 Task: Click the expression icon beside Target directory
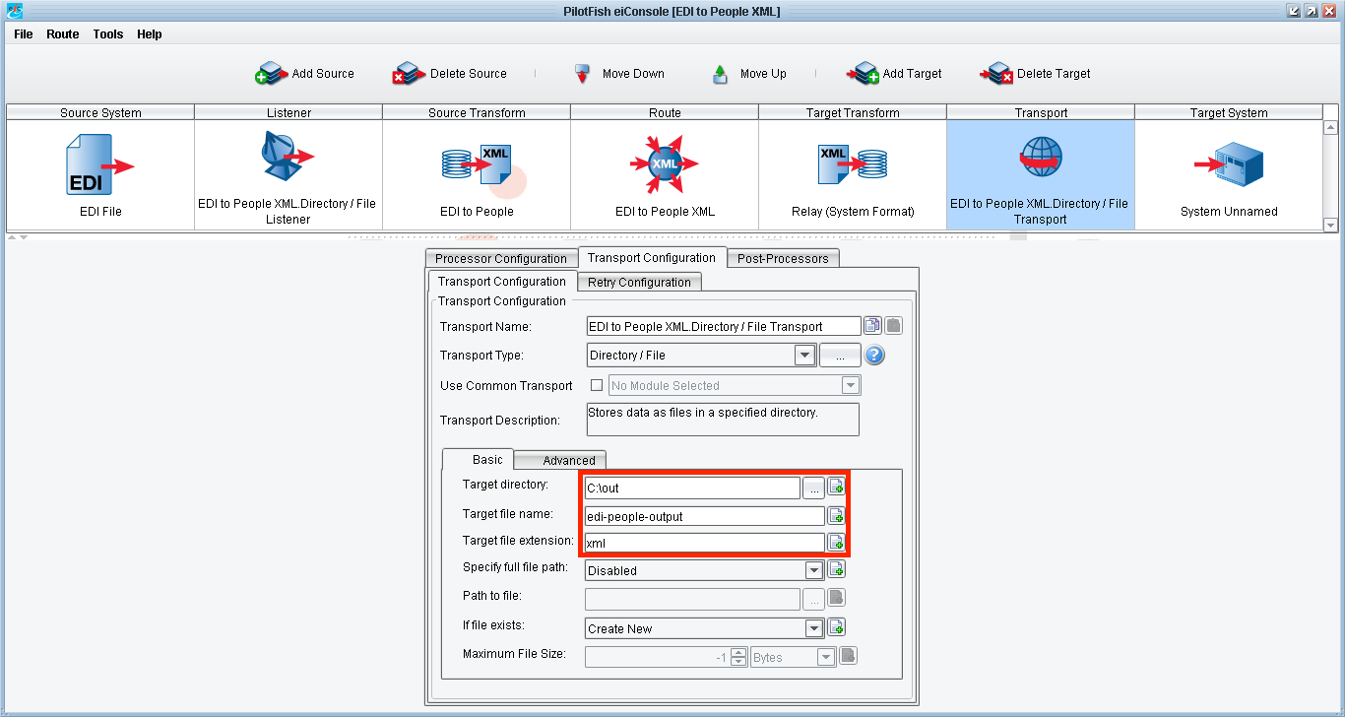click(x=836, y=486)
